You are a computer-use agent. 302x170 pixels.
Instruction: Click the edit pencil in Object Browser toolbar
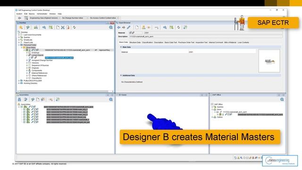129,27
